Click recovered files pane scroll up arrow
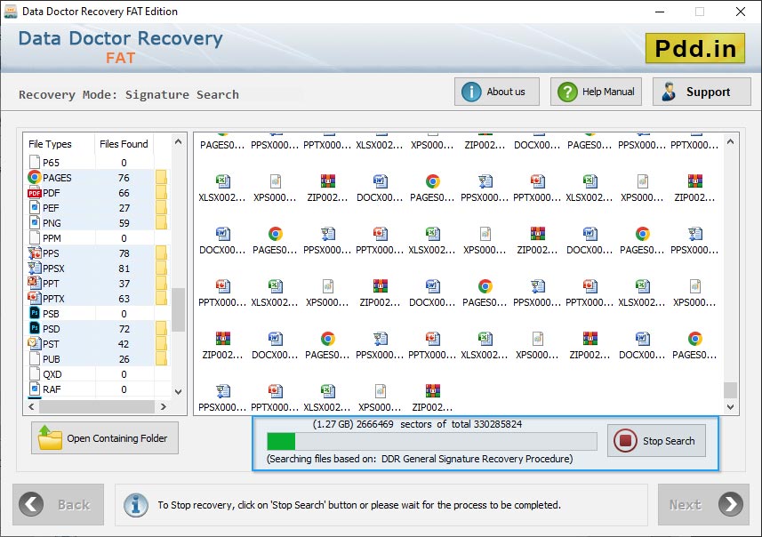Image resolution: width=762 pixels, height=537 pixels. [x=730, y=142]
